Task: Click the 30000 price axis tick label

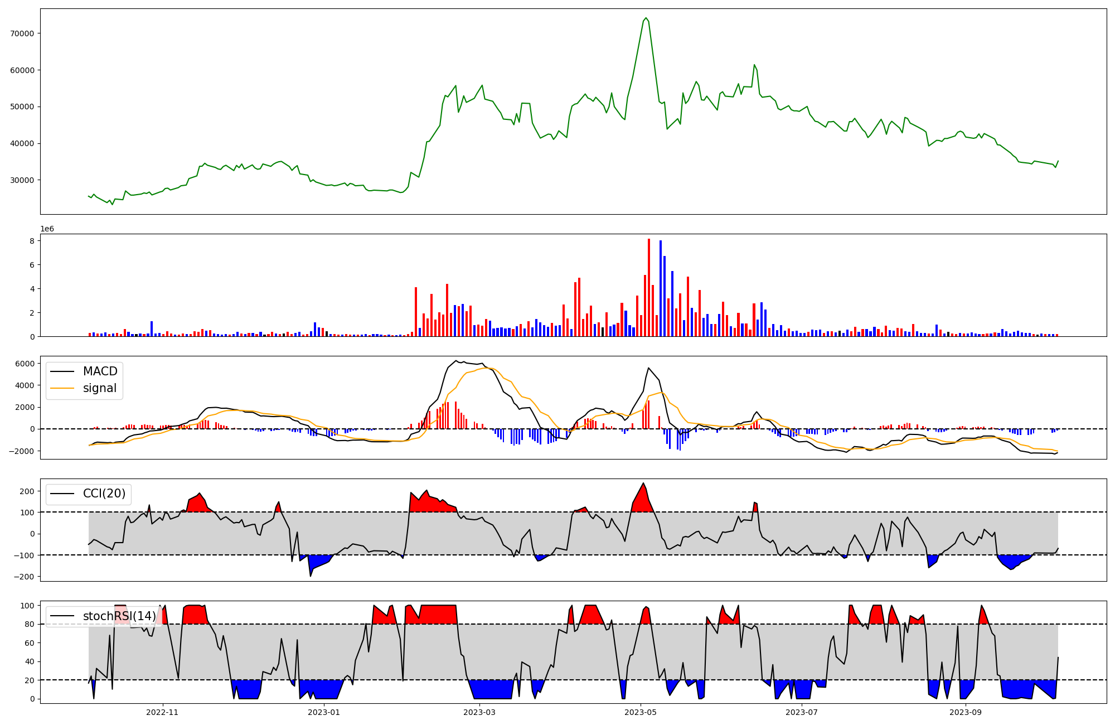Action: coord(22,180)
